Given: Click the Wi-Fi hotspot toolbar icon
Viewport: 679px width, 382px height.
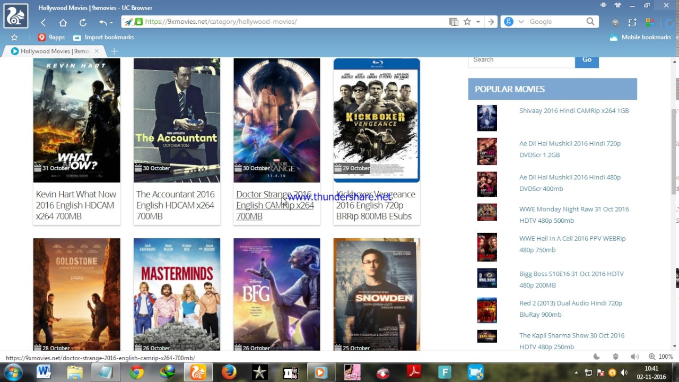Looking at the screenshot, I should [x=615, y=22].
